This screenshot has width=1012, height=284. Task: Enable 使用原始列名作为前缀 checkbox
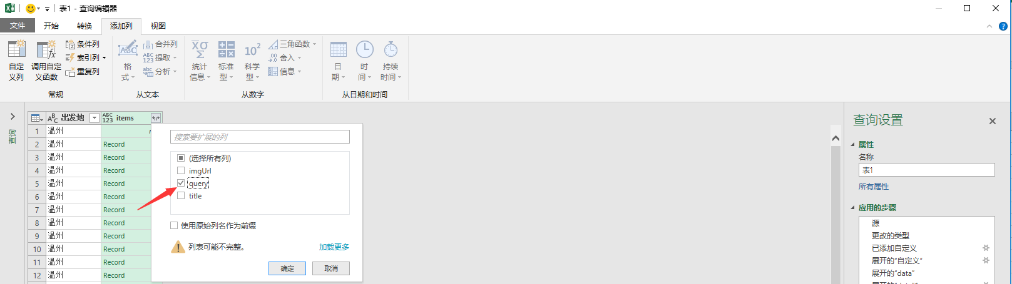174,225
